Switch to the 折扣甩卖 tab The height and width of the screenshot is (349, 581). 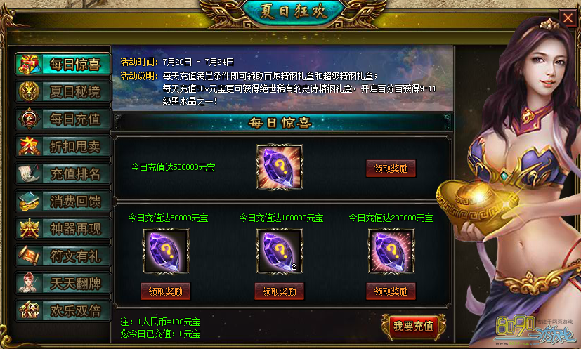click(x=63, y=146)
